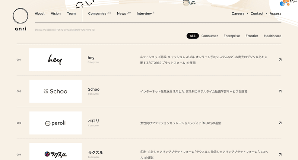The height and width of the screenshot is (160, 298).
Task: Click the ラクスル company name
Action: coord(95,153)
